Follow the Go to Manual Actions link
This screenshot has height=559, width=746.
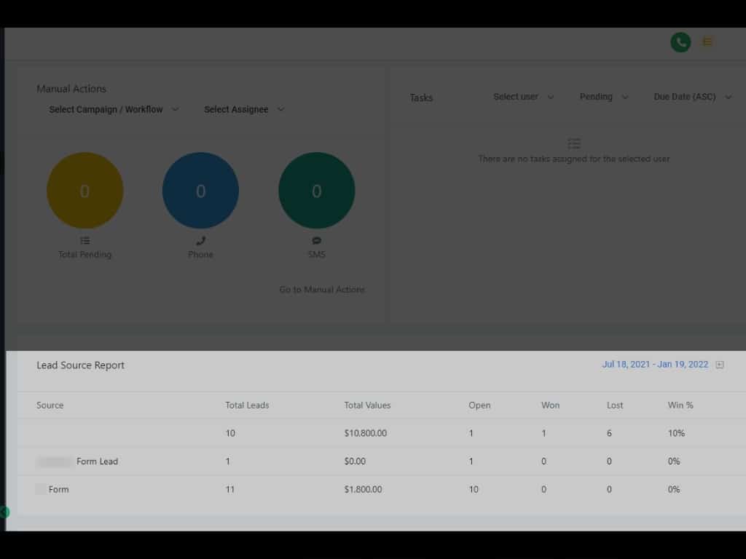[322, 290]
